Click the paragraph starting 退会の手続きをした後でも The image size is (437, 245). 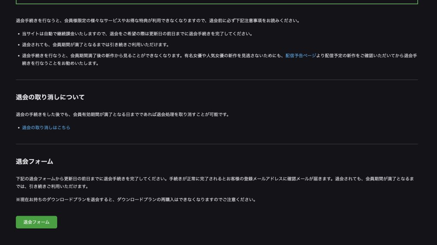122,114
